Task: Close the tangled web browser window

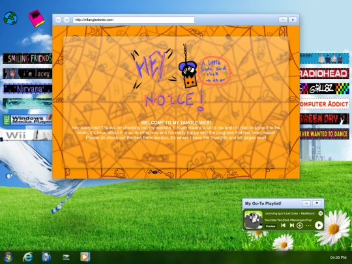Action: pyautogui.click(x=293, y=20)
